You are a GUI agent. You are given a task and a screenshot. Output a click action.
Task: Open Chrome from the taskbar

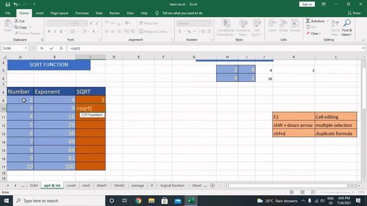click(x=138, y=201)
